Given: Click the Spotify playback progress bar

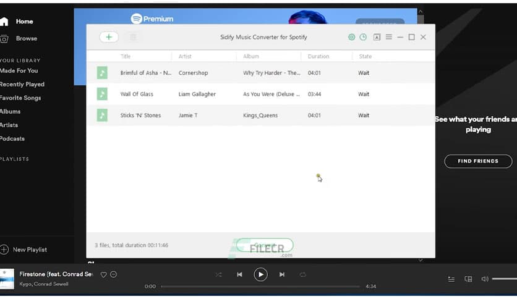Looking at the screenshot, I should [260, 287].
